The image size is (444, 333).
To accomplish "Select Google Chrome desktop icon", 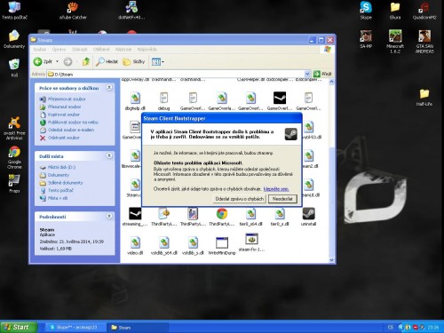I will point(14,152).
